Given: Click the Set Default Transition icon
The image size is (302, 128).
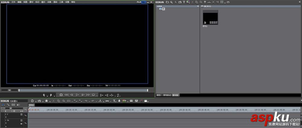Looking at the screenshot, I should pyautogui.click(x=107, y=101).
